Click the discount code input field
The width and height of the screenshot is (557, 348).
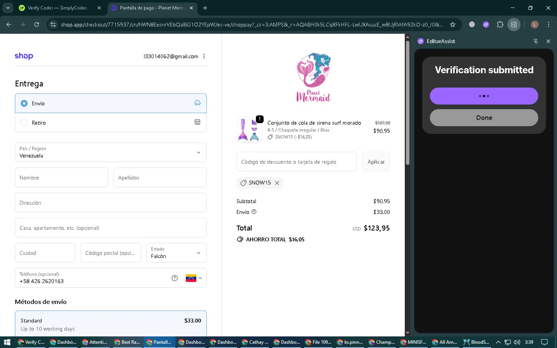[296, 162]
